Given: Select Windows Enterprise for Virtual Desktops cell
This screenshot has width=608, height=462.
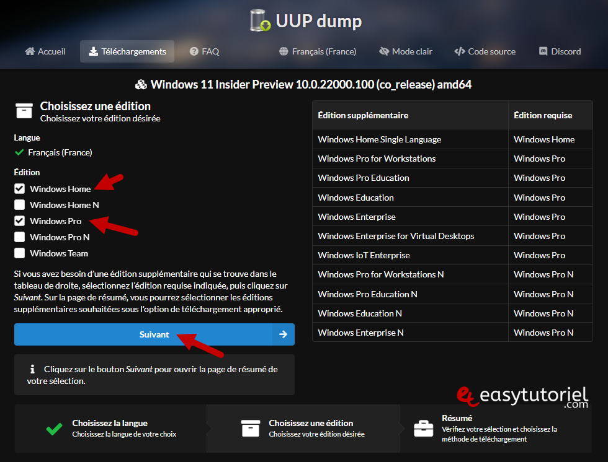Looking at the screenshot, I should (410, 236).
